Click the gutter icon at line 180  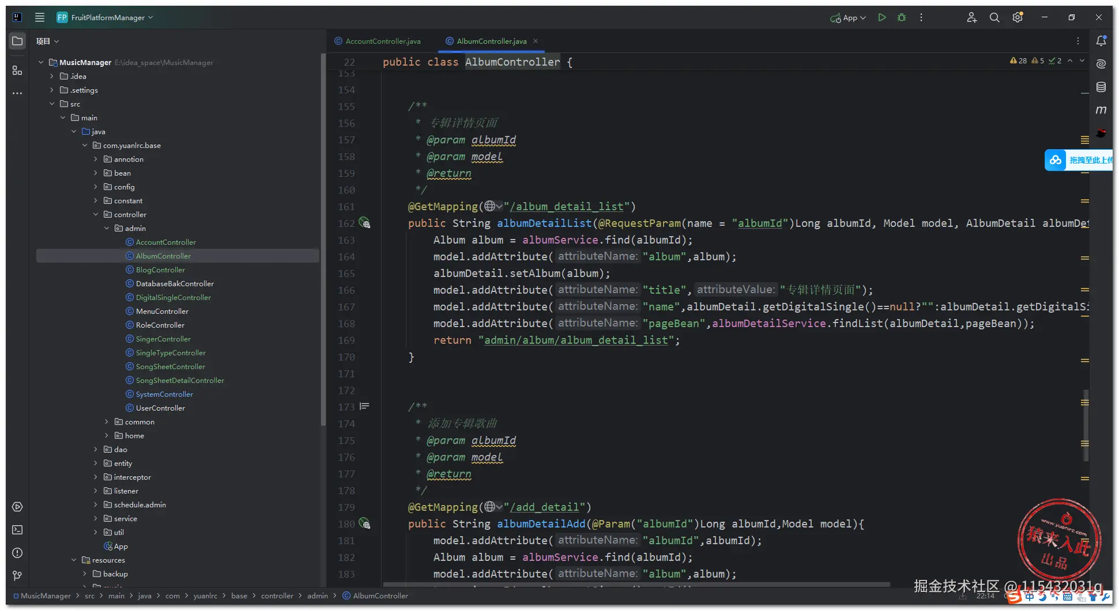[x=364, y=523]
